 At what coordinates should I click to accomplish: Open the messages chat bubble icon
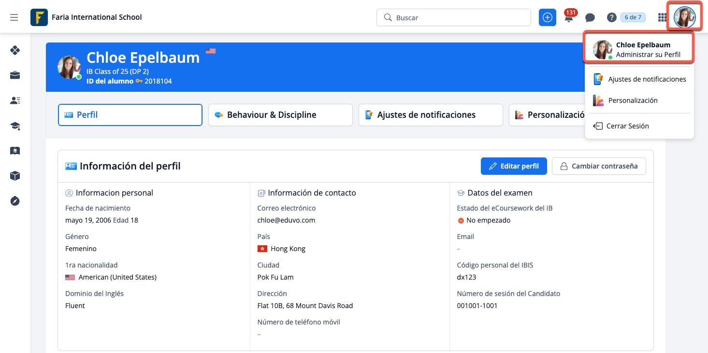pos(590,18)
